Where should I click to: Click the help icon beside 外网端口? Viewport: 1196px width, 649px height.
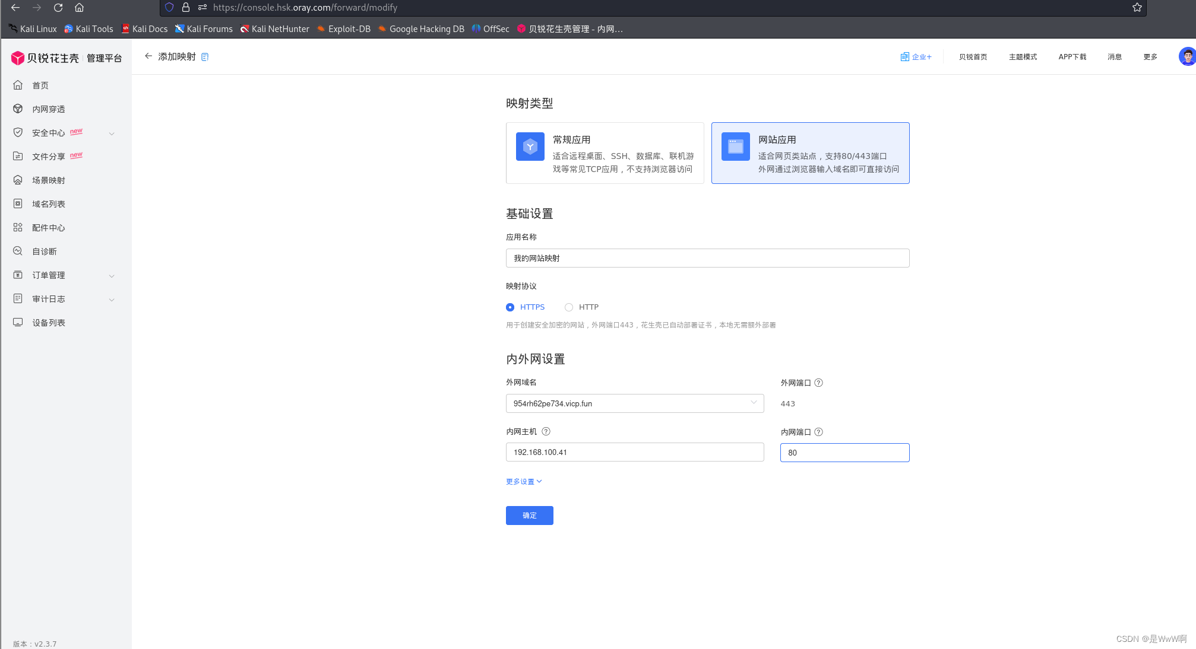click(818, 383)
